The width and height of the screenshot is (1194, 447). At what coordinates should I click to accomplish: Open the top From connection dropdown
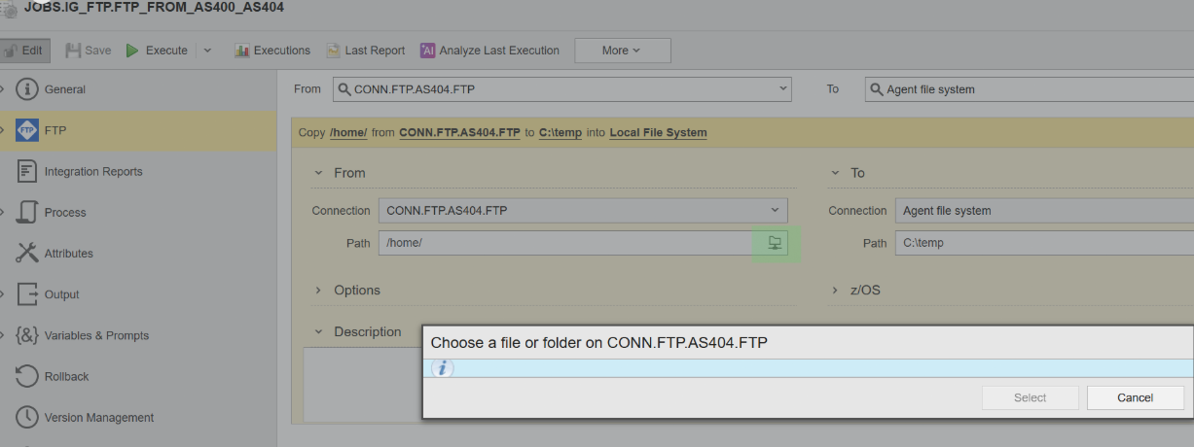[x=562, y=89]
